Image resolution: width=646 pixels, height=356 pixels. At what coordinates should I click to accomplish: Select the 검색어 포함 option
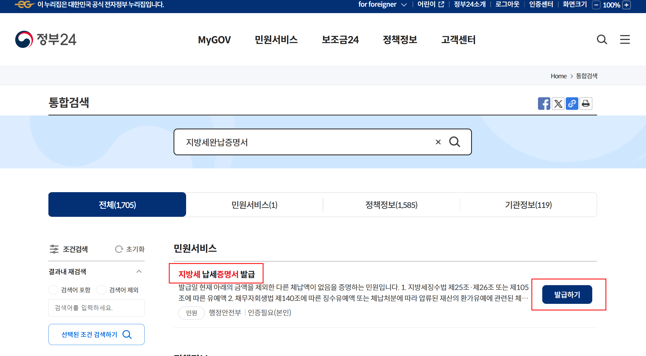[53, 290]
